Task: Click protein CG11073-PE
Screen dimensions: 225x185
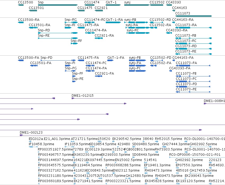Action: point(193,92)
